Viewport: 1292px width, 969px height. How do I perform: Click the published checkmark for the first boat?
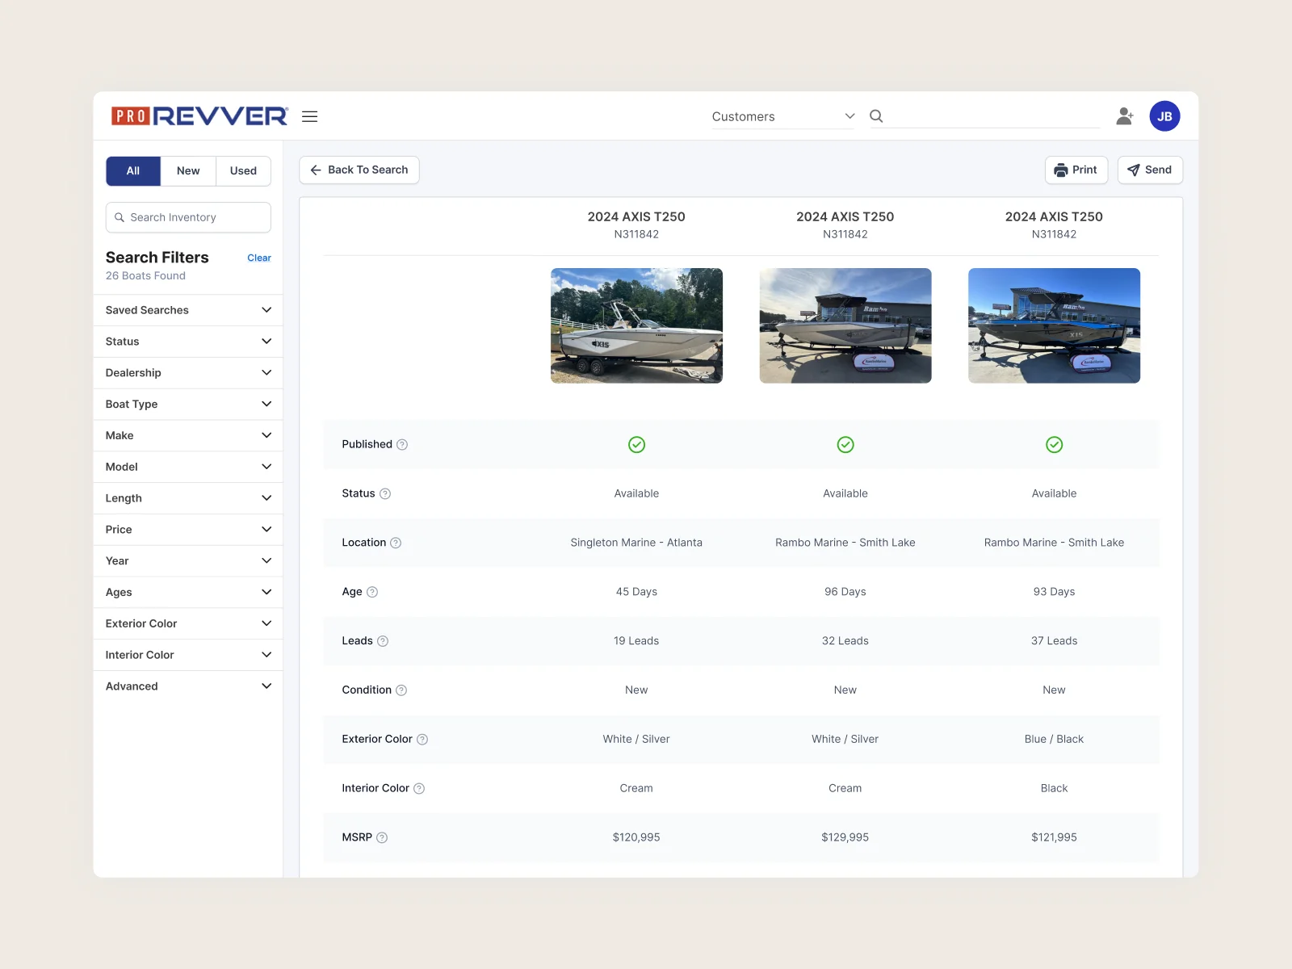tap(636, 445)
